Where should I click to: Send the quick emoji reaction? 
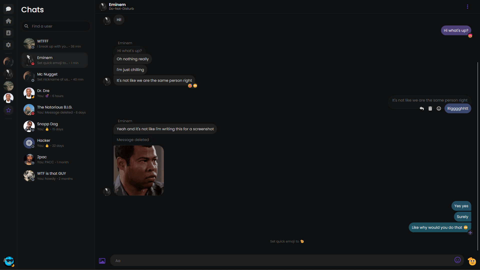(472, 261)
